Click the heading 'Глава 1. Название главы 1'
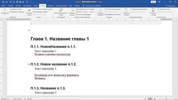 [60, 39]
